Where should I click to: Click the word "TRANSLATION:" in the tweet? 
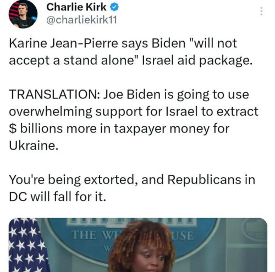coord(54,95)
